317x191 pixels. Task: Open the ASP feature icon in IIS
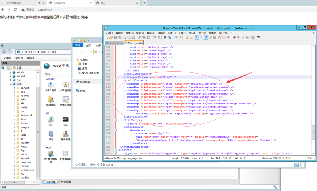pos(51,121)
